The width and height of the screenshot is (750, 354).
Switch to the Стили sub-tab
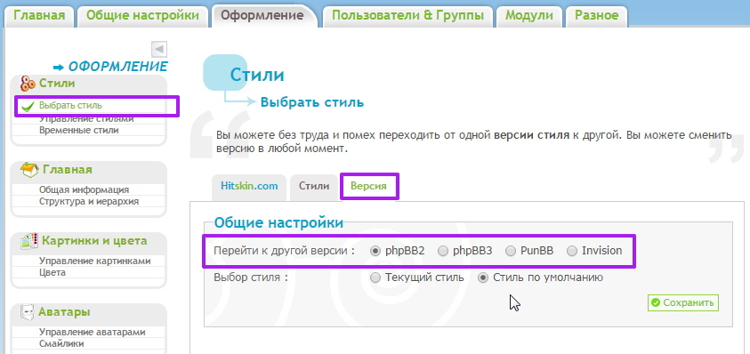coord(314,187)
